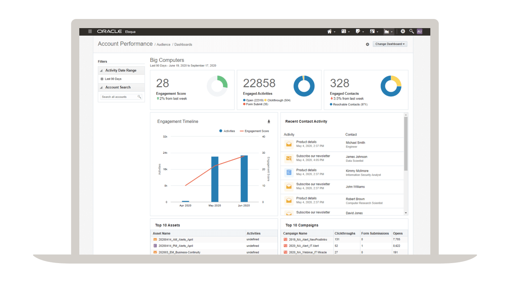This screenshot has height=287, width=510.
Task: Go to Audience via the breadcrumb
Action: [164, 44]
